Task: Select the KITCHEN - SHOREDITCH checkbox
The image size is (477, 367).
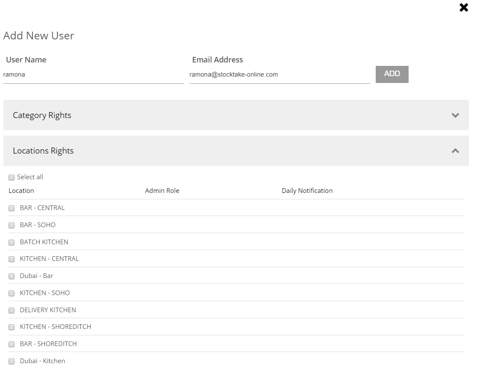Action: 12,327
